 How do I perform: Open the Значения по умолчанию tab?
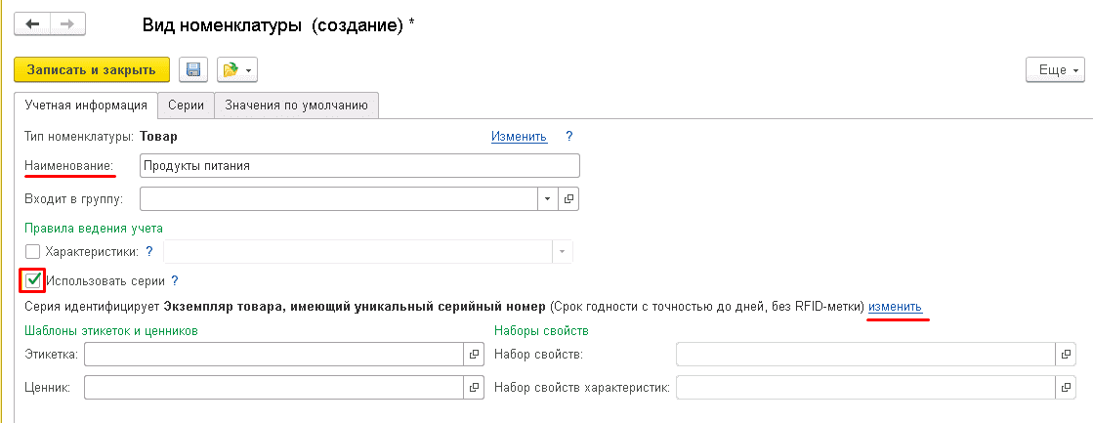pos(296,106)
